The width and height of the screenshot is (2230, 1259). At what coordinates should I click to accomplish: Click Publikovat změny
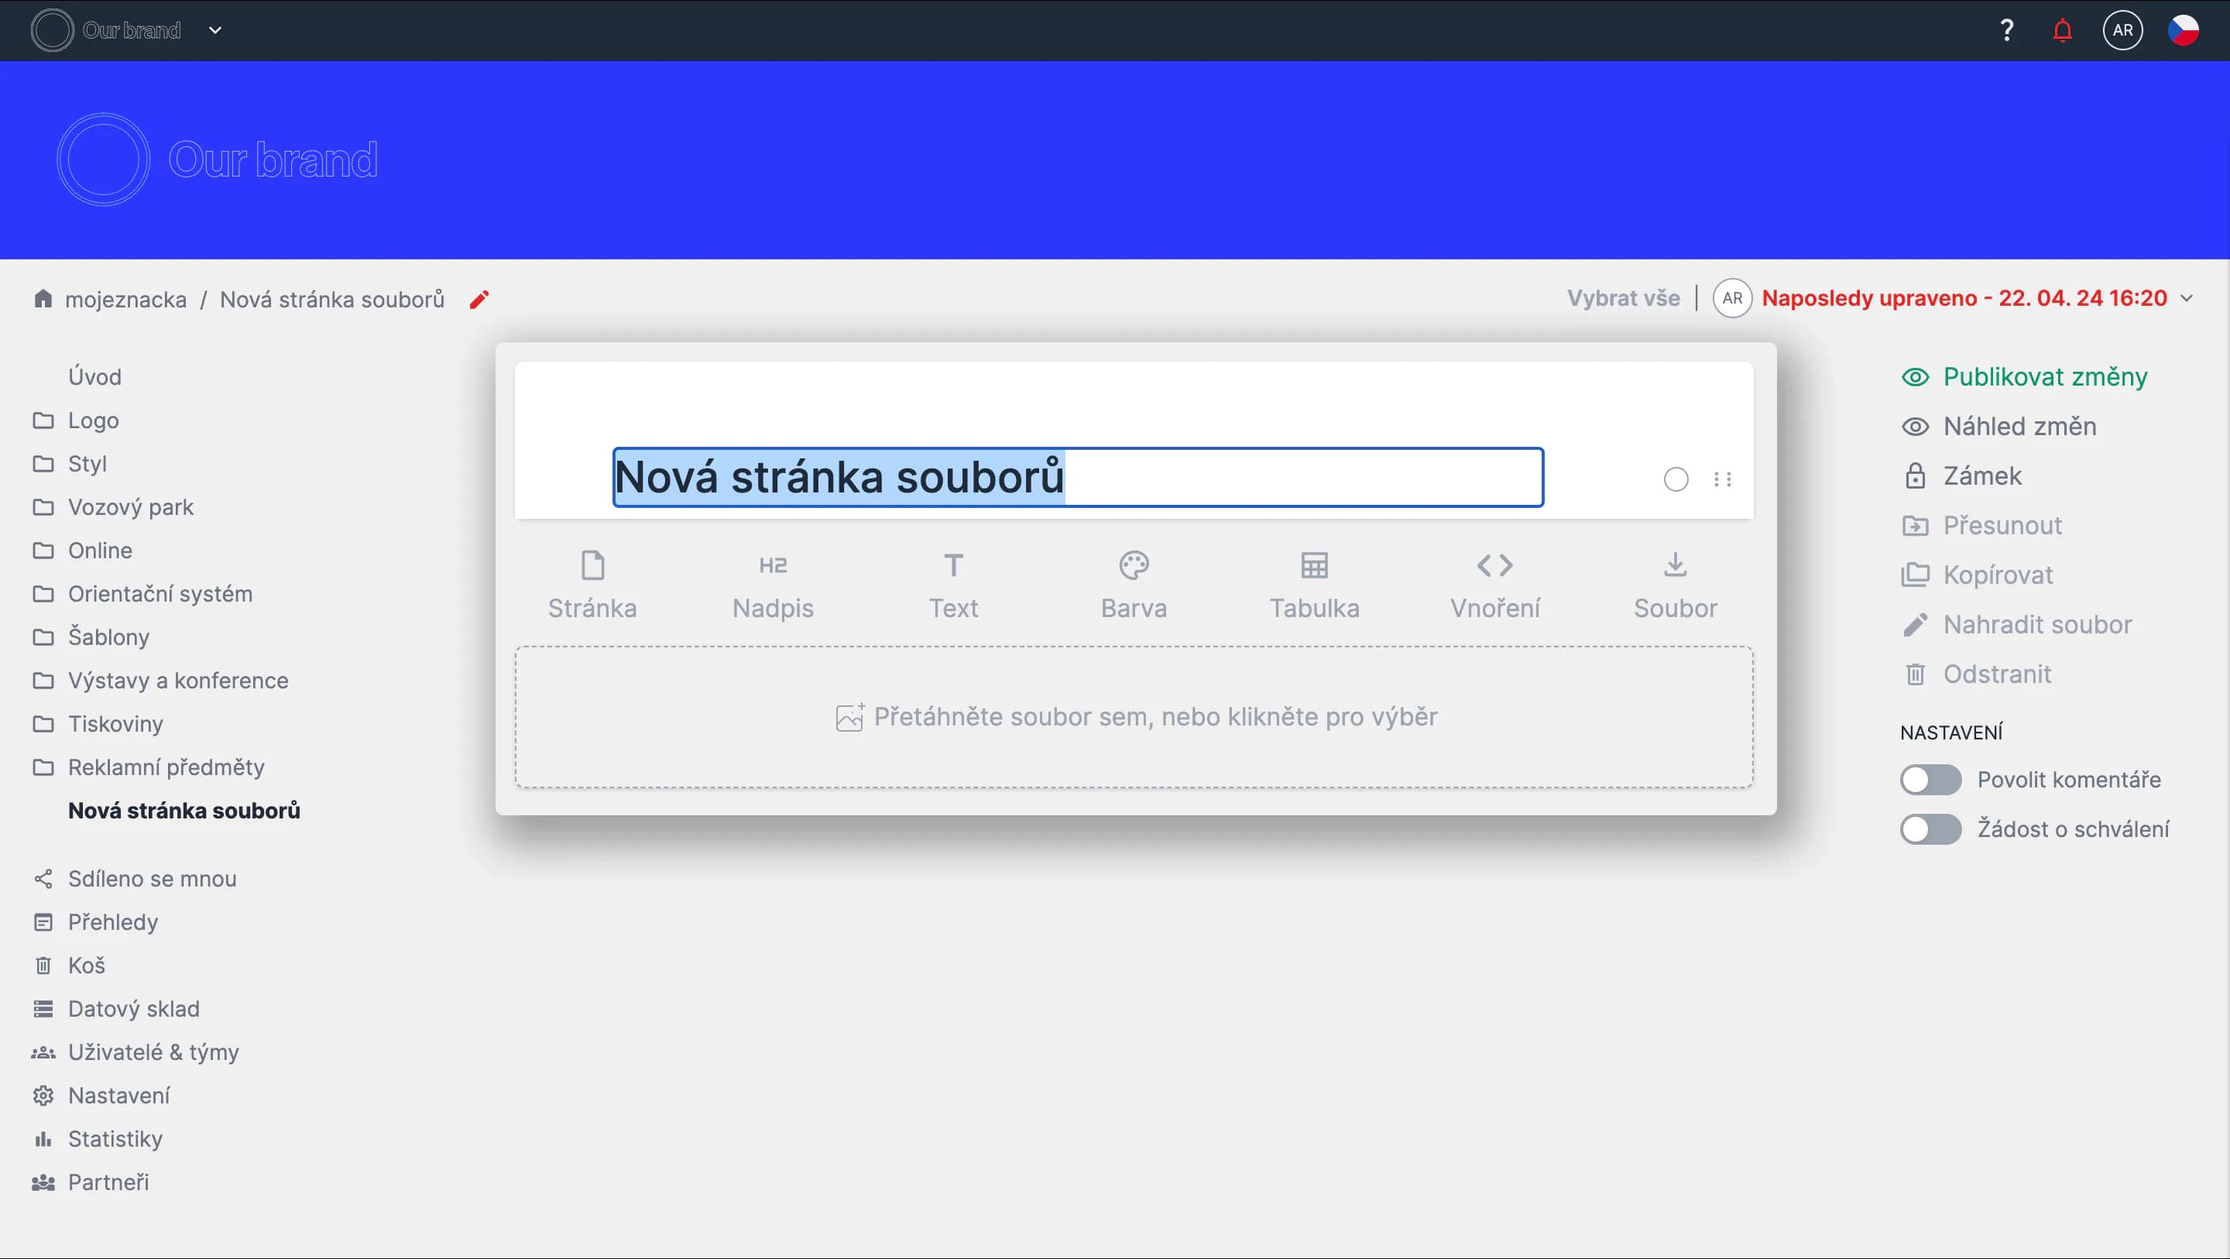2044,376
